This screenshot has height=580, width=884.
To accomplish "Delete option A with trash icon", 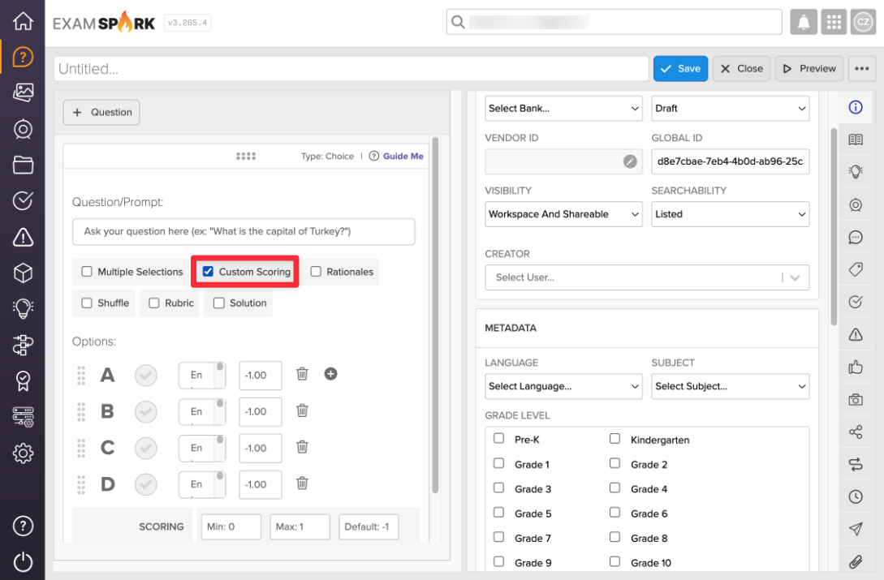I will (302, 374).
